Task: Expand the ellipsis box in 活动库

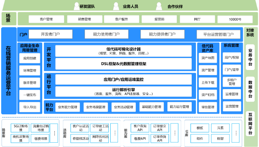Action: 114,133
